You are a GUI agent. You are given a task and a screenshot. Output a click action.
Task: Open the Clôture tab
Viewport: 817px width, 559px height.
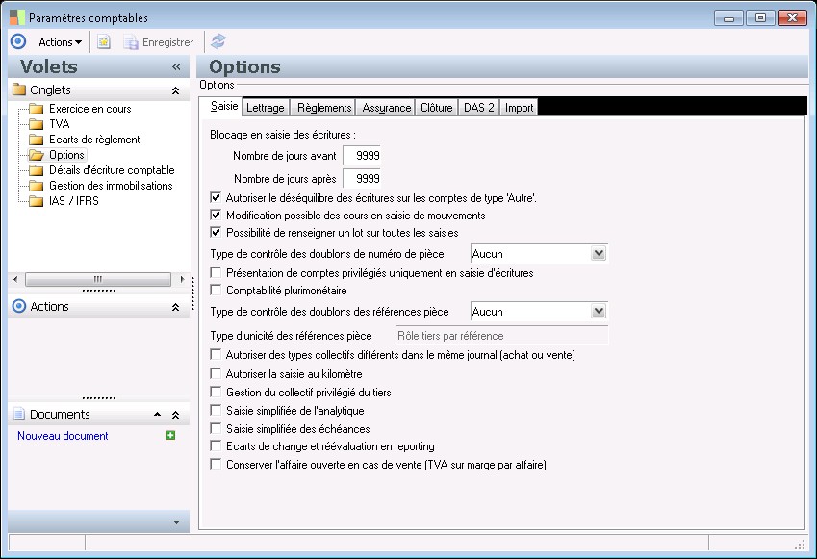coord(436,108)
